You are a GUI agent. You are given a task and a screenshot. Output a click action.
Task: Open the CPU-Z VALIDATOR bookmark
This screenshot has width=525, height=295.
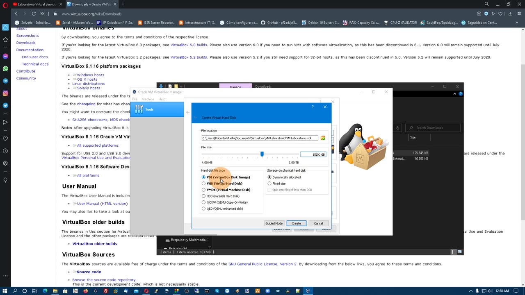[400, 23]
